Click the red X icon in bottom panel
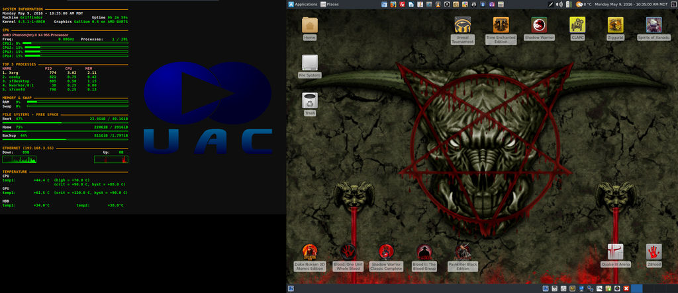Screen dimensions: 678x293 point(626,288)
